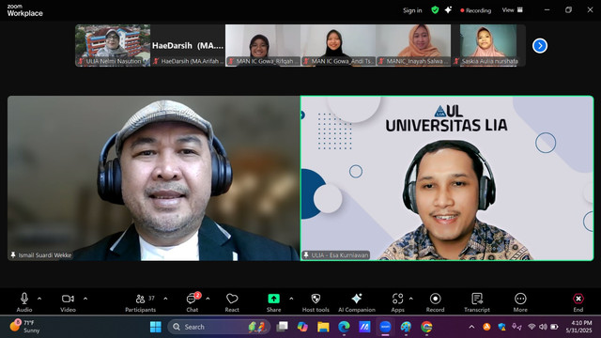Click ULIA - Esa Kurniawan video tile
The height and width of the screenshot is (338, 601).
[x=447, y=178]
